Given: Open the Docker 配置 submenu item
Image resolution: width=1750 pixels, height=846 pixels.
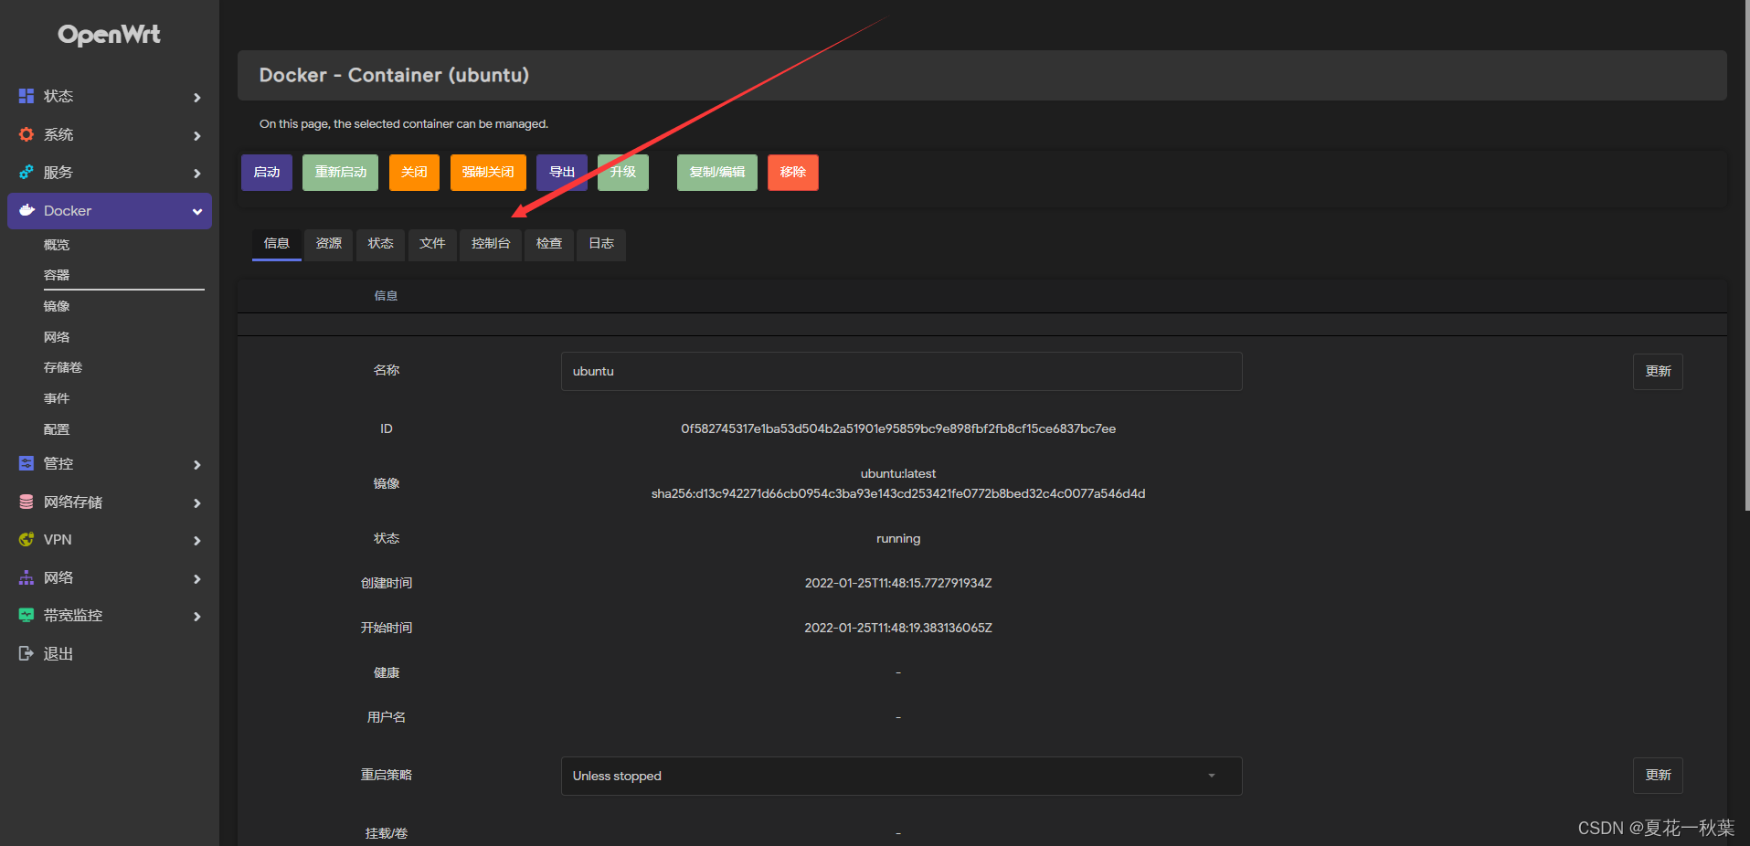Looking at the screenshot, I should tap(57, 429).
